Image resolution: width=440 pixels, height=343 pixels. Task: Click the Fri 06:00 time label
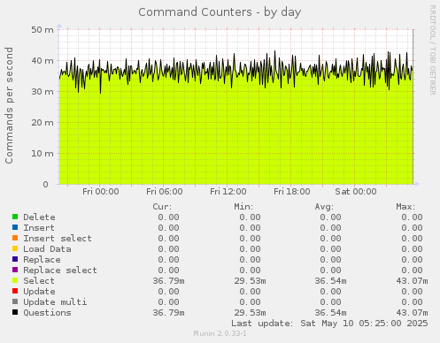click(x=165, y=192)
